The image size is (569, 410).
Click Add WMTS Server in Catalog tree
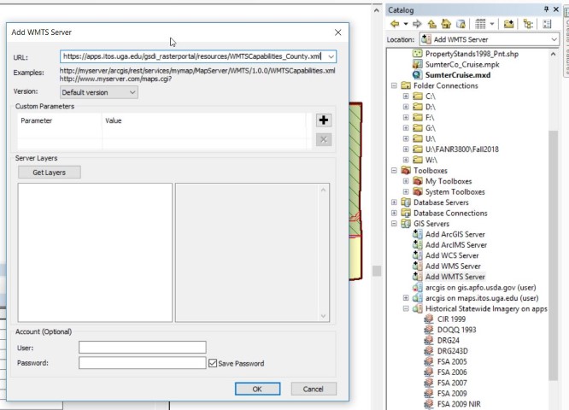[x=455, y=277]
